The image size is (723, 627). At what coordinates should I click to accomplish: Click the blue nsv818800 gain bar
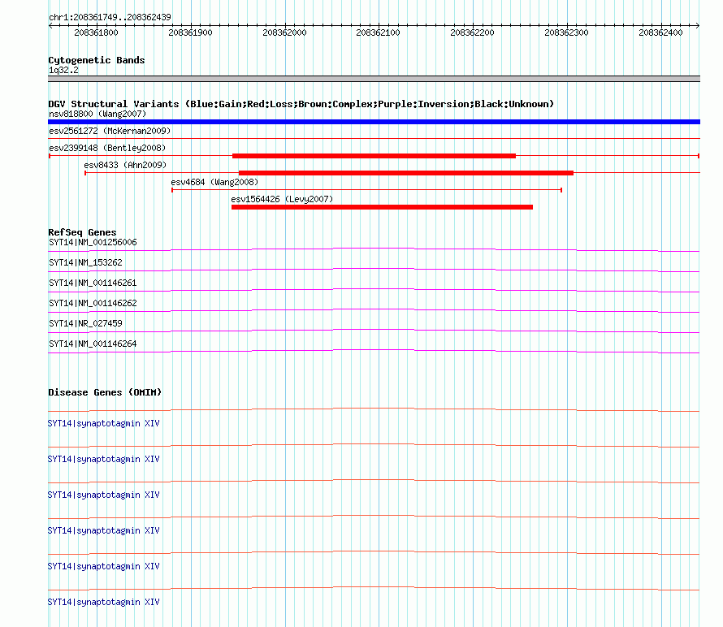point(374,122)
